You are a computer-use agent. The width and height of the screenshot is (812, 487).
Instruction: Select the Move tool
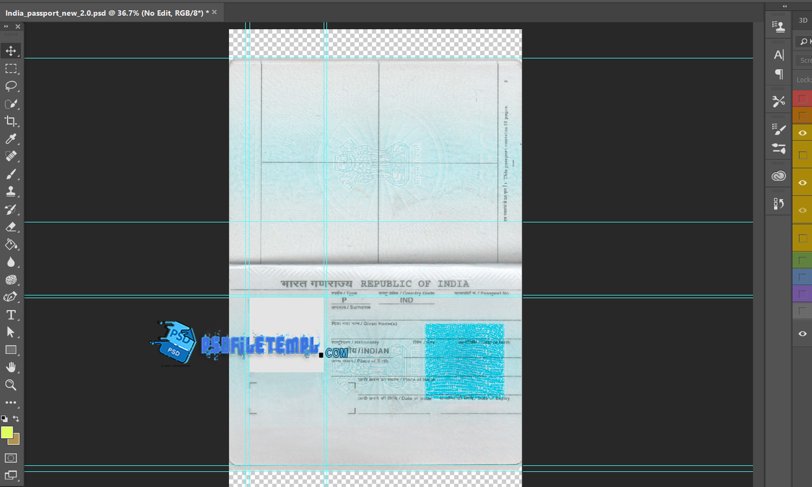tap(11, 51)
